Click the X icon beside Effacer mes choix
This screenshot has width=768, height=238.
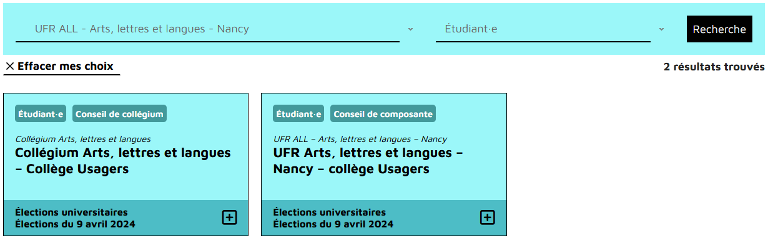(10, 66)
